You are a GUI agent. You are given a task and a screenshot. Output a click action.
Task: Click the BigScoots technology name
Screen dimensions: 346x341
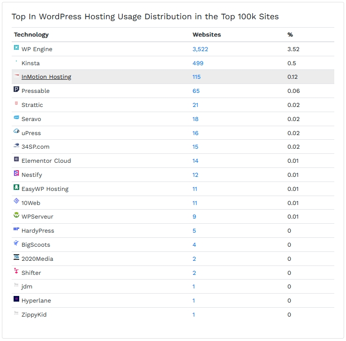[x=36, y=245]
